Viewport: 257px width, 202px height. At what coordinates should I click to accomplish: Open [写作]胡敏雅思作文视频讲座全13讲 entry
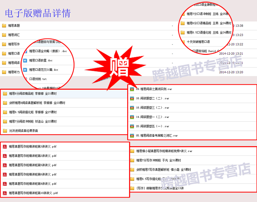160,188
